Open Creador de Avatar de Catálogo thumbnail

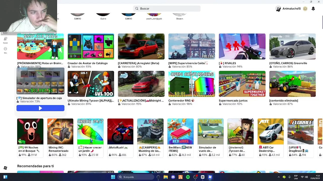[x=91, y=47]
